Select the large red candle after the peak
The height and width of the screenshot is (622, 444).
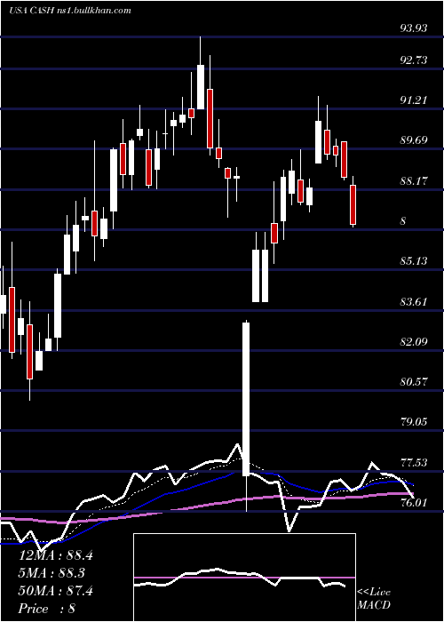210,118
